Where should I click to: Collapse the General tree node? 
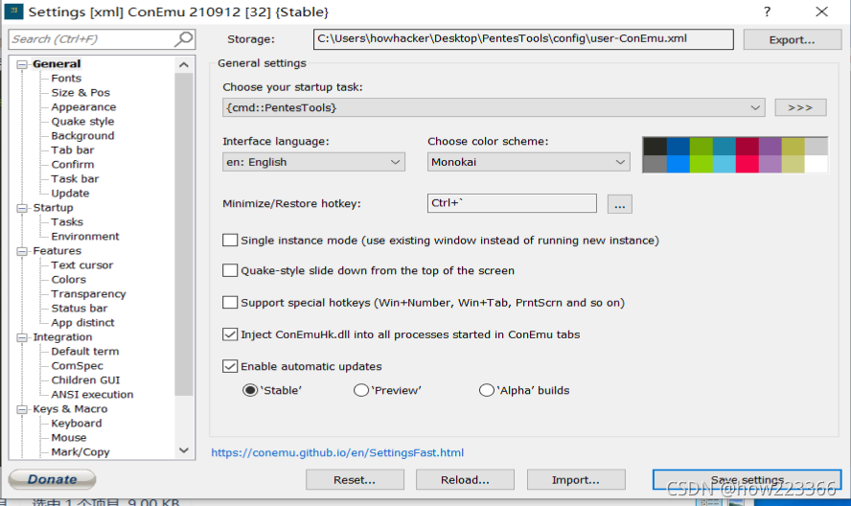(x=22, y=64)
